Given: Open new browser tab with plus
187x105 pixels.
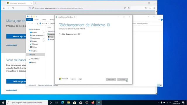Looking at the screenshot, I should [36, 3].
